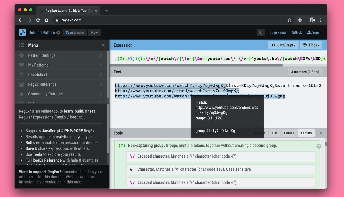Toggle dark theme moon icon
The width and height of the screenshot is (344, 197).
(x=261, y=33)
